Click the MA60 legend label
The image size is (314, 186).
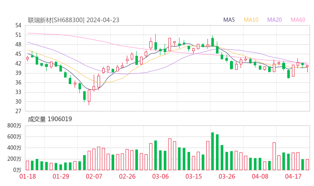(x=298, y=20)
